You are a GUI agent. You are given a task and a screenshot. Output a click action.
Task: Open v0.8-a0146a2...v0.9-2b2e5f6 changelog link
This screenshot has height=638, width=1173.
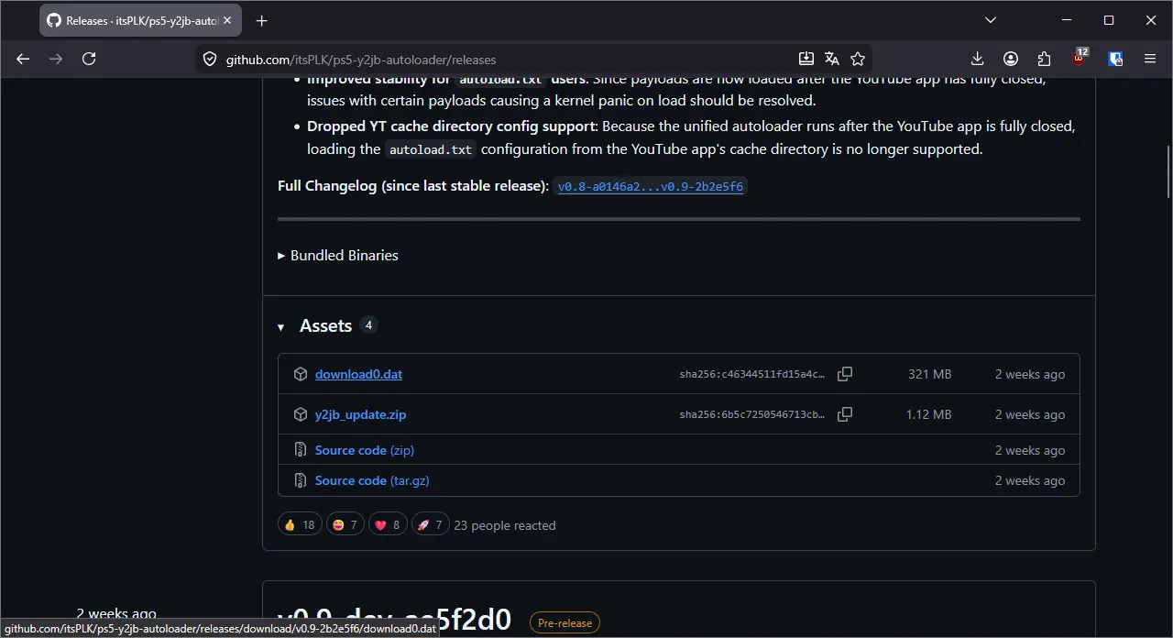click(651, 186)
